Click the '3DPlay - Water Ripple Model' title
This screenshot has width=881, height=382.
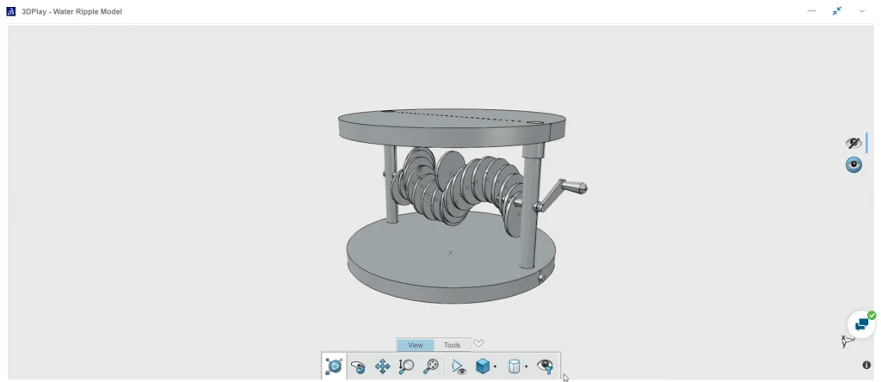pos(72,11)
